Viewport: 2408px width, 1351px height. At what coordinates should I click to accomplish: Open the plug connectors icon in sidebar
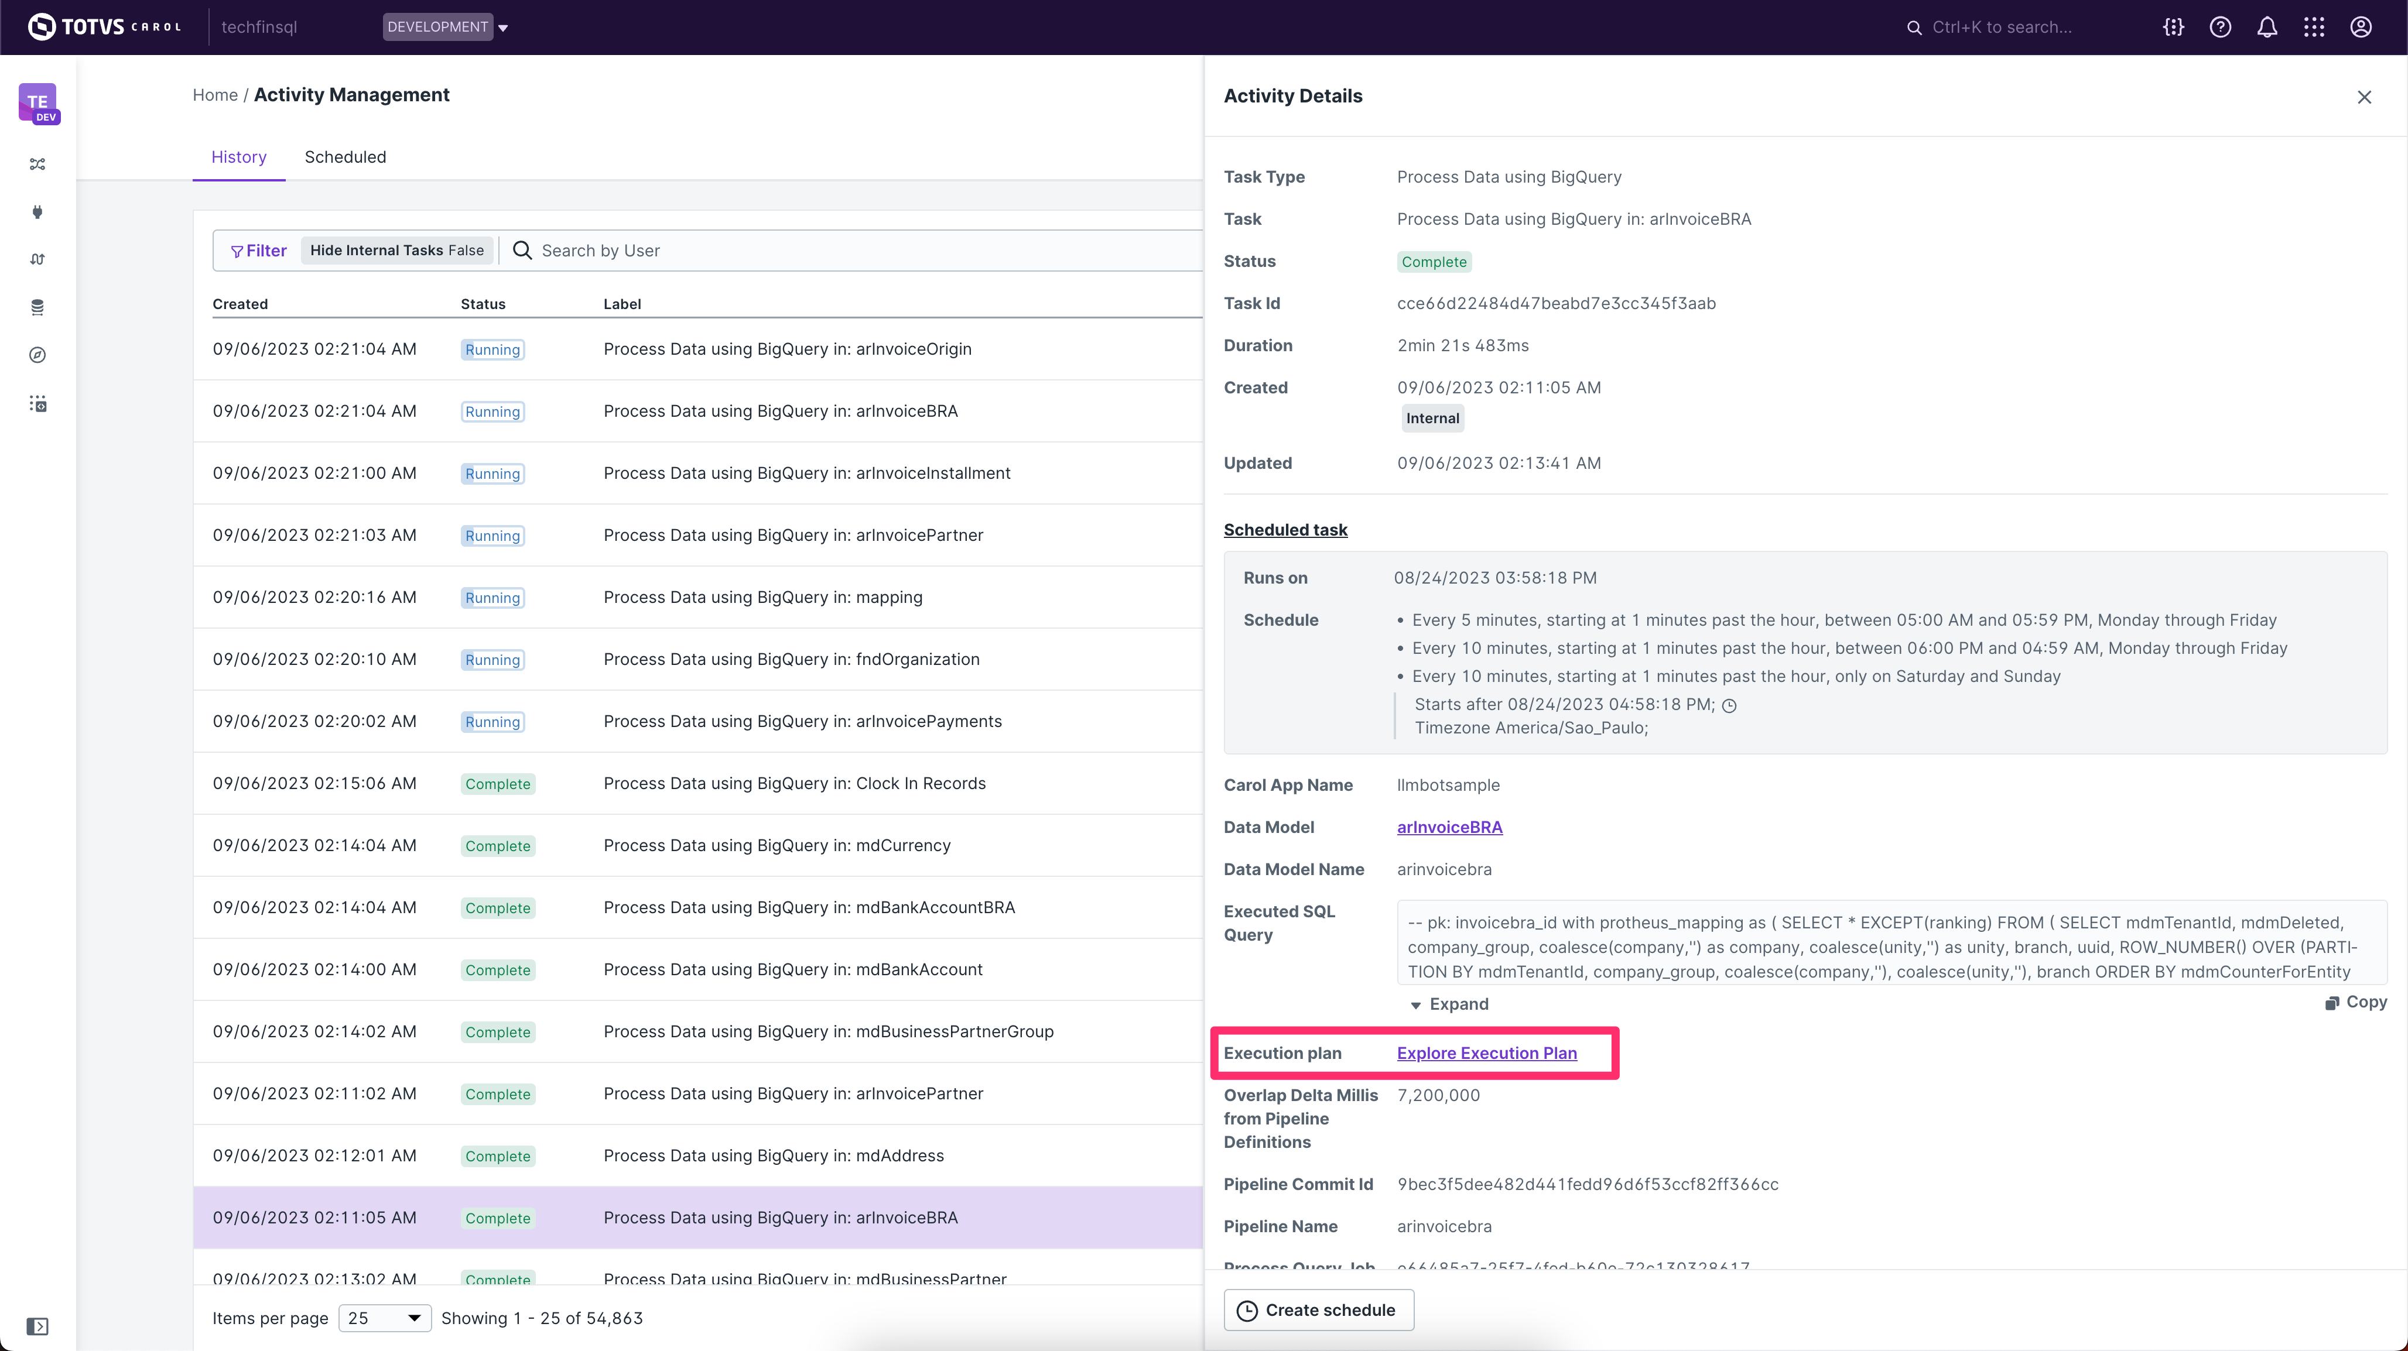[x=37, y=212]
